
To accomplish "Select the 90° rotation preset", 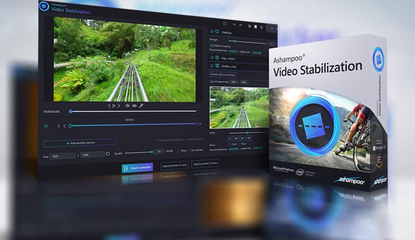I will pyautogui.click(x=242, y=138).
